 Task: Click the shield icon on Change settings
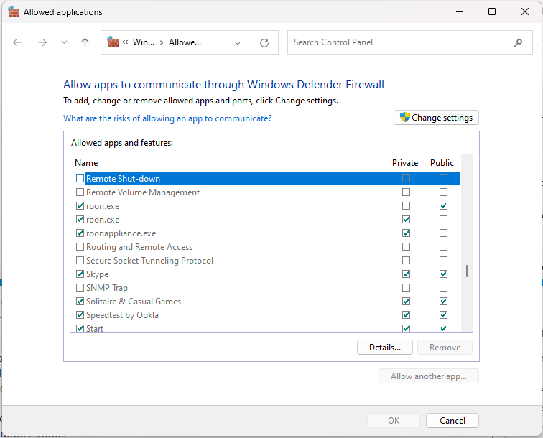click(404, 117)
